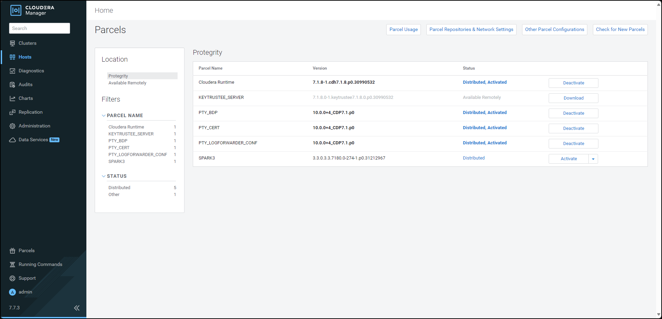Click the sidebar Search field
This screenshot has width=662, height=319.
click(x=39, y=28)
